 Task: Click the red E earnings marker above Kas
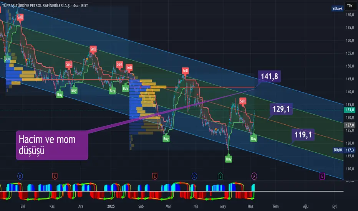click(x=55, y=176)
